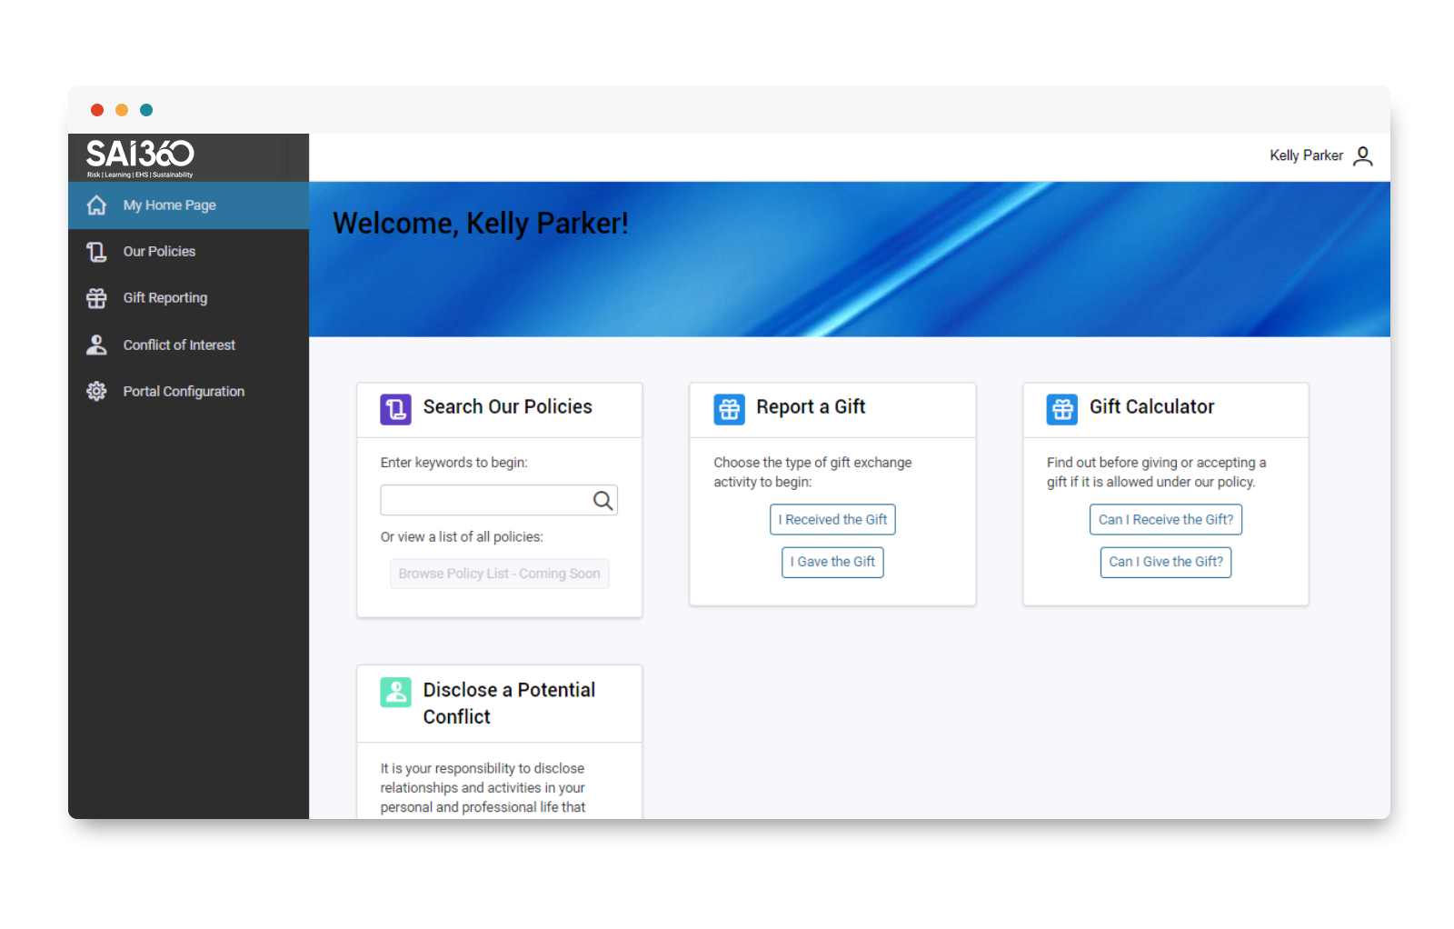Click the Gift Reporting gift icon

(x=96, y=298)
